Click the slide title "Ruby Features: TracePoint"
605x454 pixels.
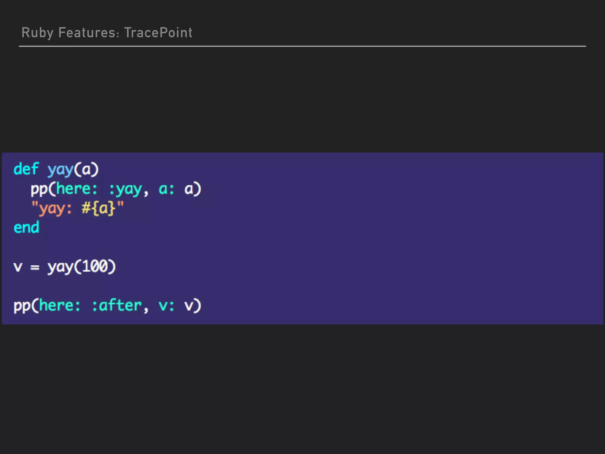point(107,33)
